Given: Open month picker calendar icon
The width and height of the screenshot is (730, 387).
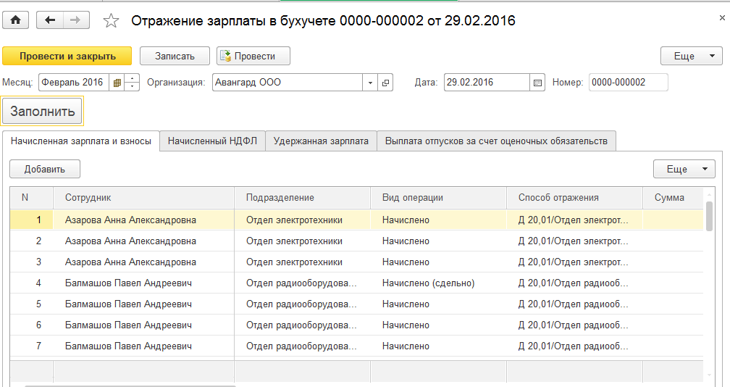Looking at the screenshot, I should (117, 83).
